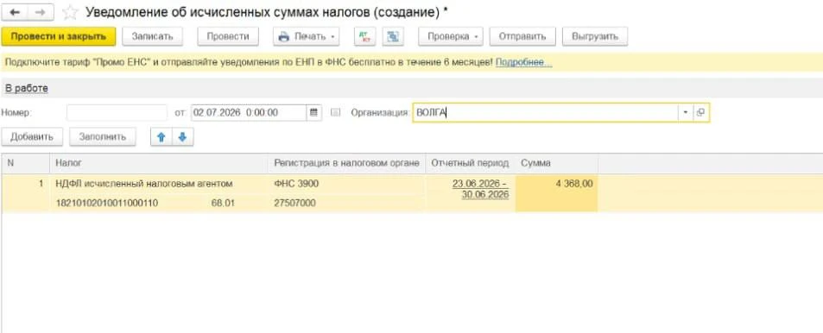
Task: Open the Проверка dropdown menu
Action: coord(450,37)
